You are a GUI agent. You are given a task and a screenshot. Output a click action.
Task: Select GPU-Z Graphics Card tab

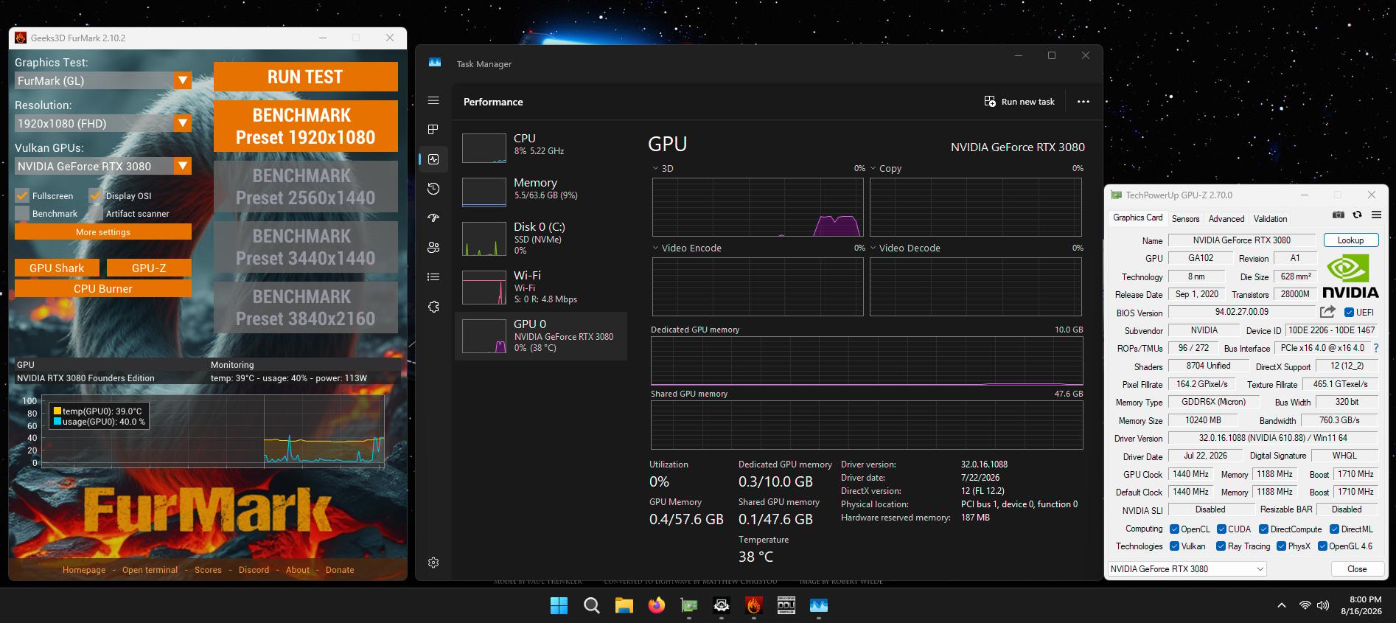1137,217
